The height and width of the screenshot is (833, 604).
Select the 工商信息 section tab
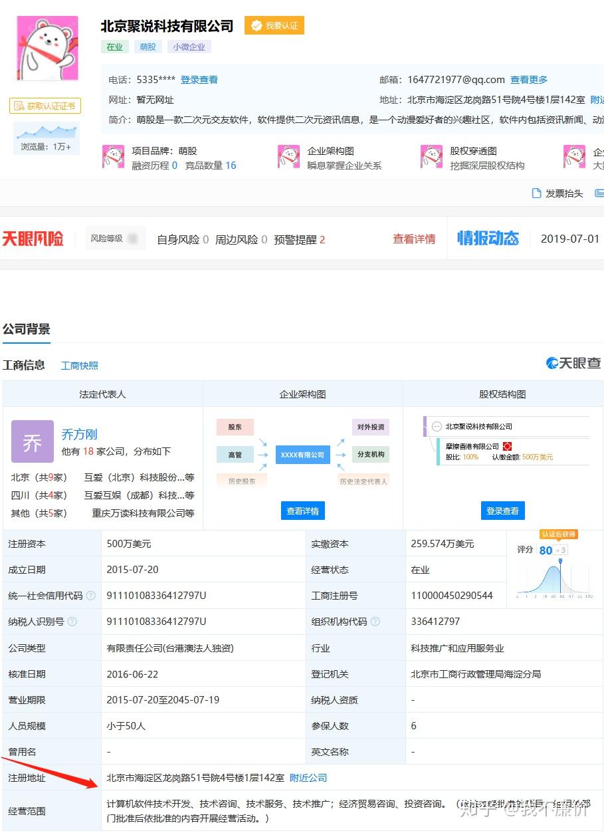point(24,365)
